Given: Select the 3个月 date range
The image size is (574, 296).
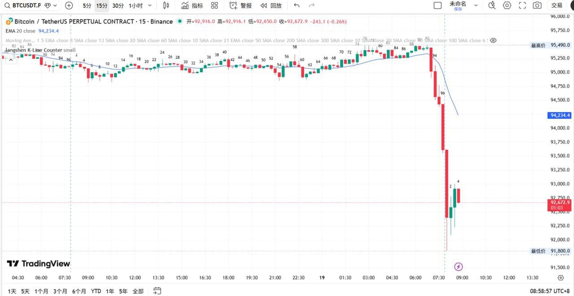Looking at the screenshot, I should tap(60, 291).
